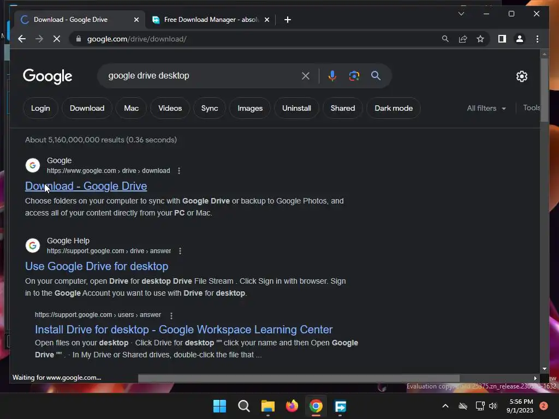Viewport: 559px width, 419px height.
Task: Open Windows taskbar search
Action: click(244, 406)
